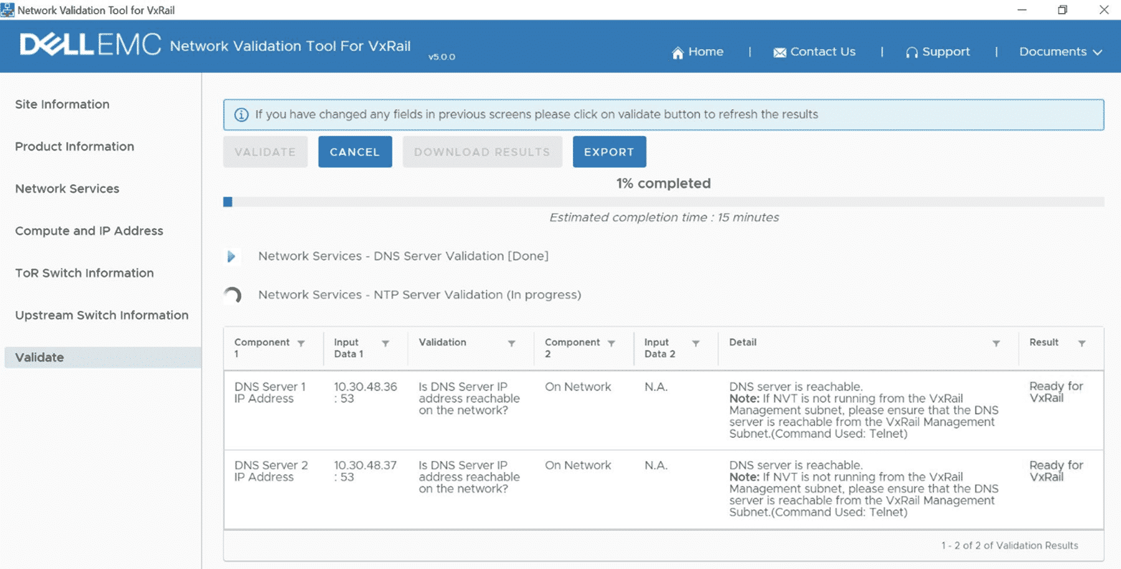Open the filter for Component 1 column
Image resolution: width=1121 pixels, height=569 pixels.
tap(301, 343)
